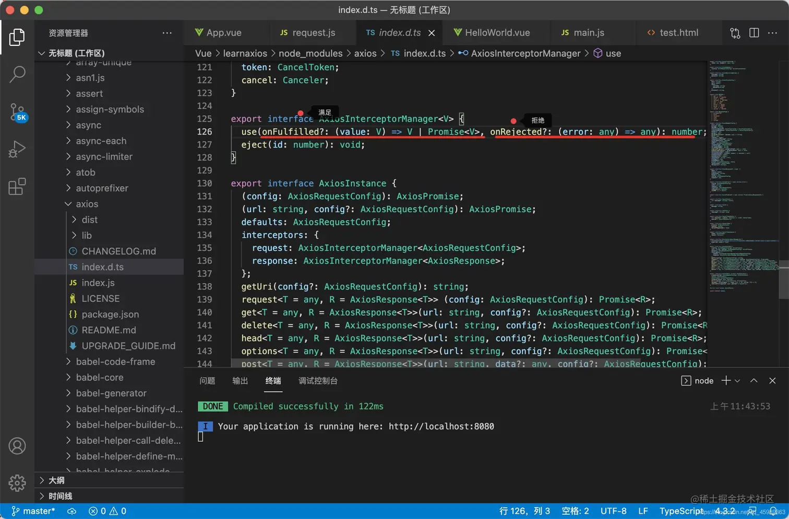Screen dimensions: 789x519
Task: Change language mode via TypeScript status
Action: click(682, 511)
